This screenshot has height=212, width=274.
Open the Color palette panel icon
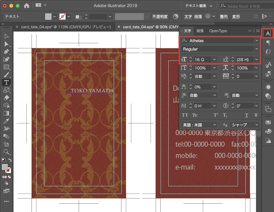pos(268,131)
